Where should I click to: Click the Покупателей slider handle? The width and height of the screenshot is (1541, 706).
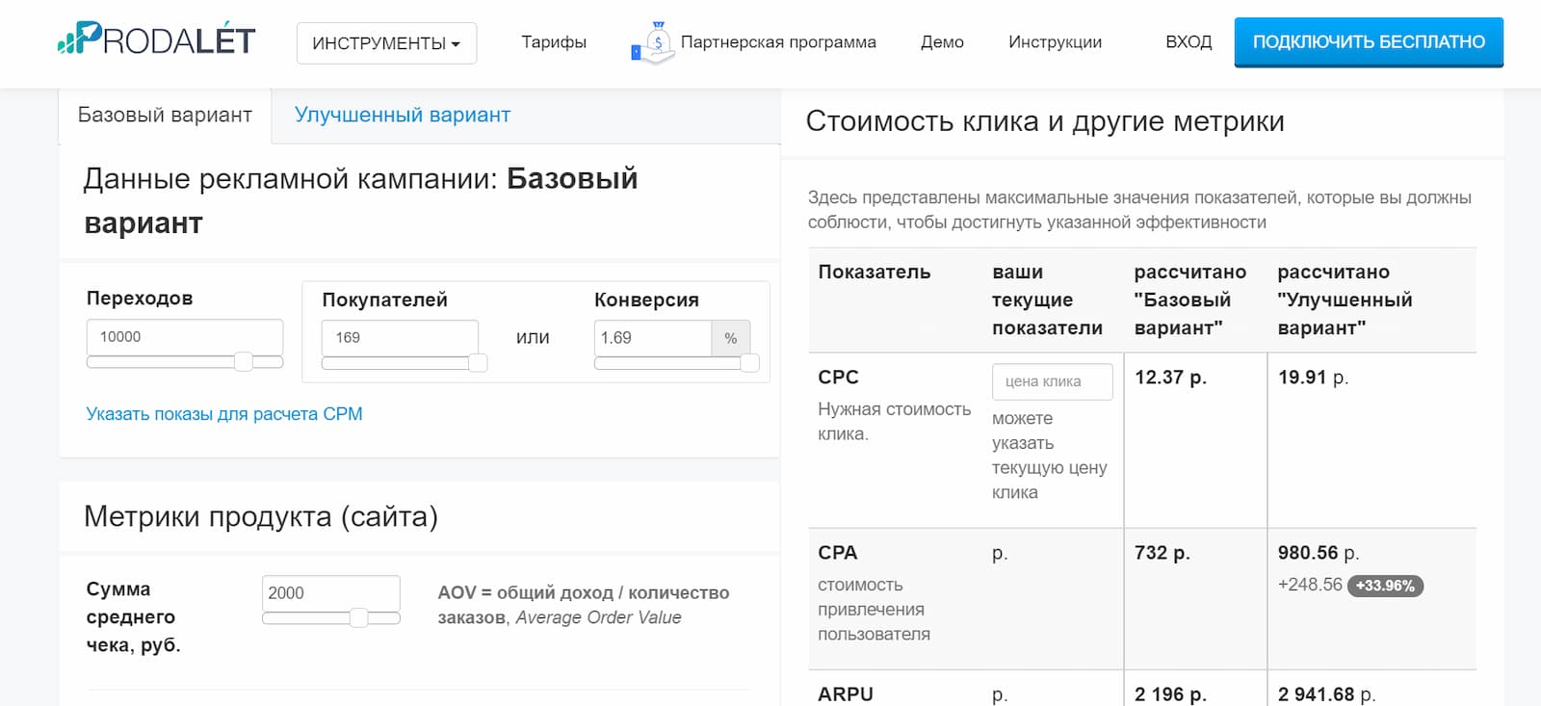pyautogui.click(x=478, y=363)
